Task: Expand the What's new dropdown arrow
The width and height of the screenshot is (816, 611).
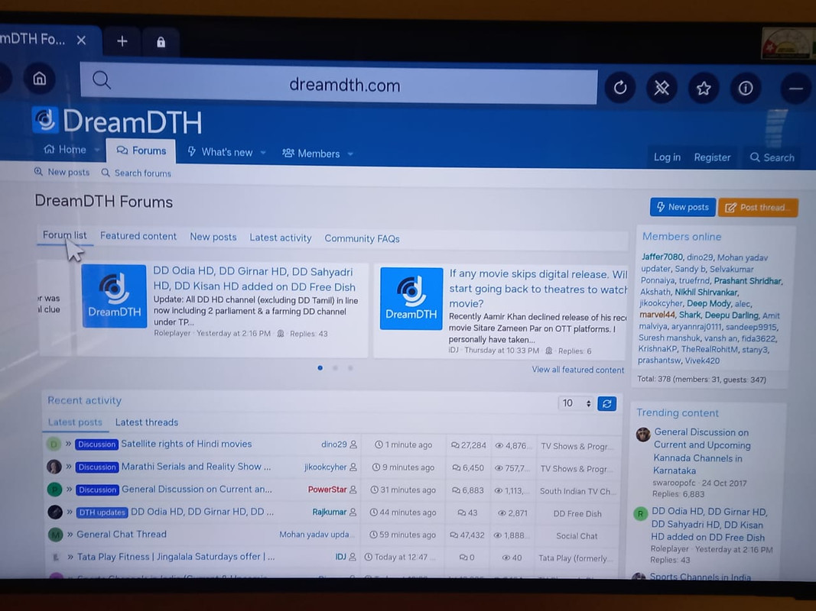Action: click(263, 153)
